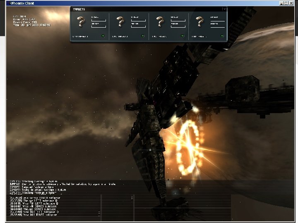Click the second target's shield bar
This screenshot has height=223, width=298.
coord(138,20)
